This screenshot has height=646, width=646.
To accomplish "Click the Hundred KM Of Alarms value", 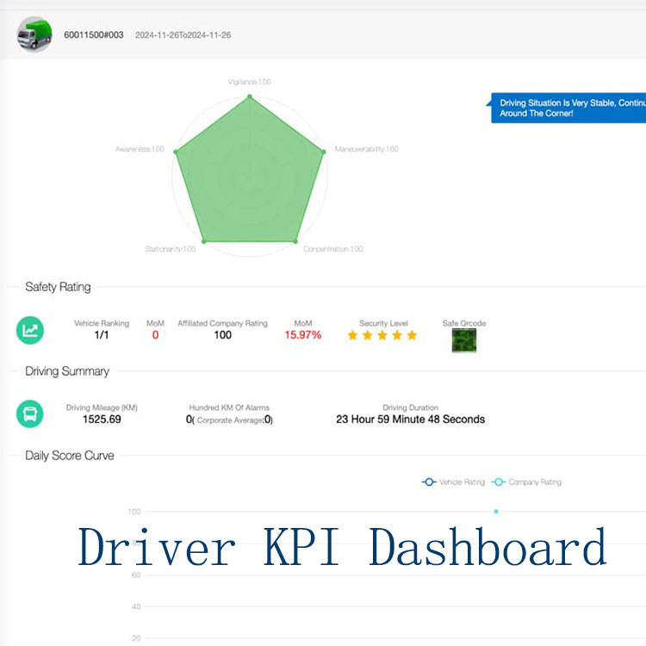I will click(229, 419).
